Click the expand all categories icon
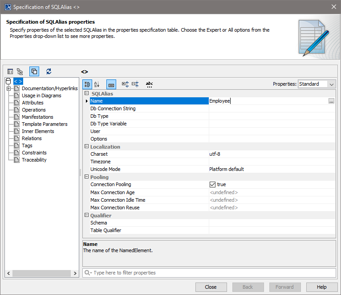341x295 pixels. tap(125, 84)
